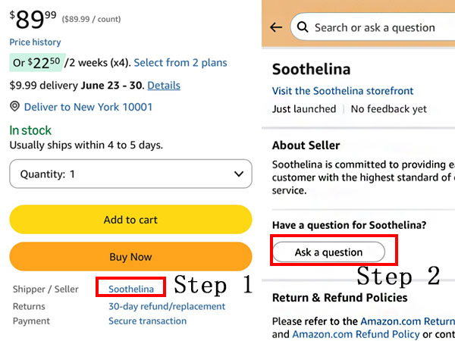Open the Amazon.com Refund Policy link
The width and height of the screenshot is (455, 341).
coord(356,334)
